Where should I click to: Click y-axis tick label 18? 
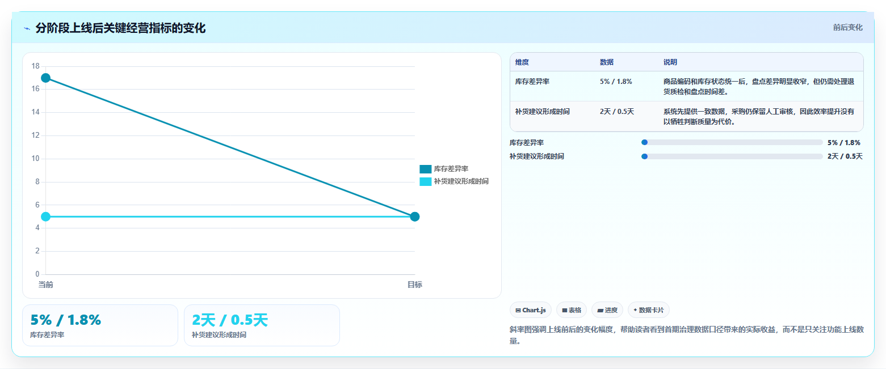point(35,66)
